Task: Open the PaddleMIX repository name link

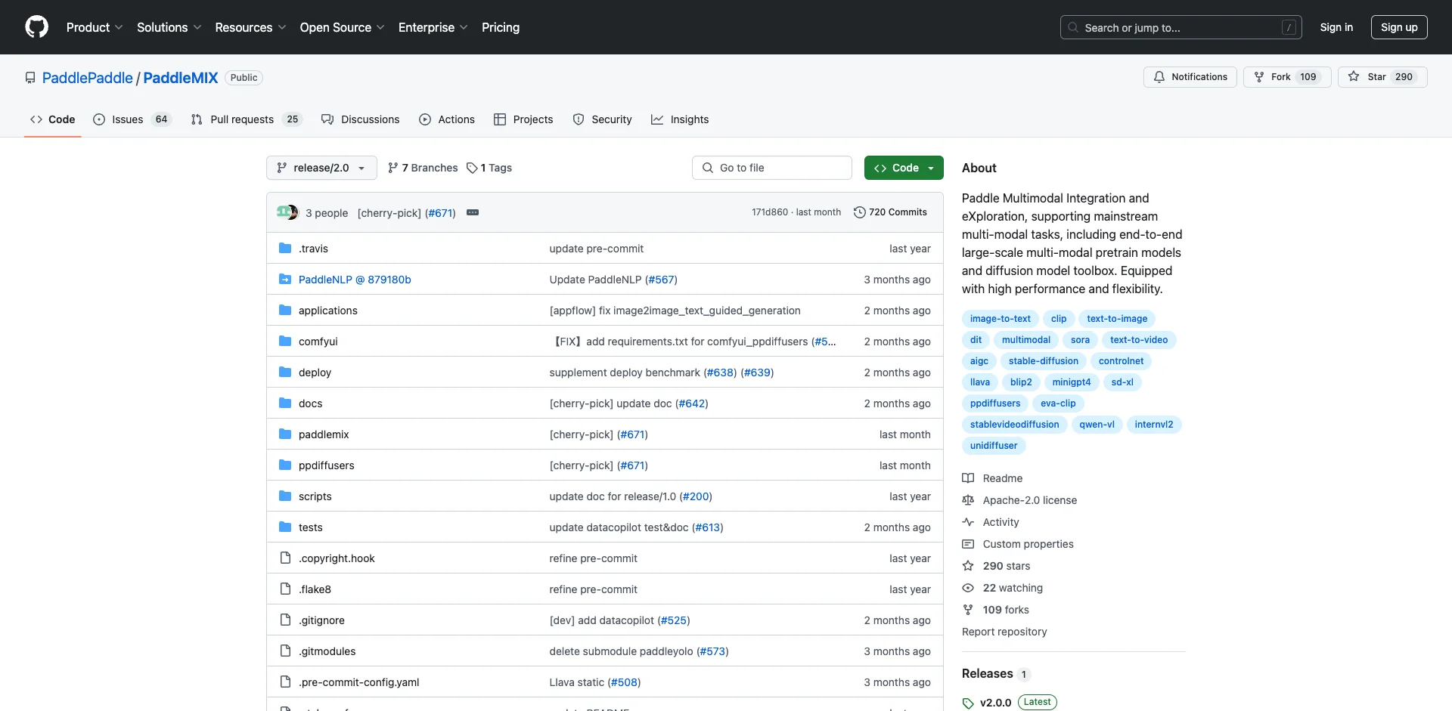Action: [181, 78]
